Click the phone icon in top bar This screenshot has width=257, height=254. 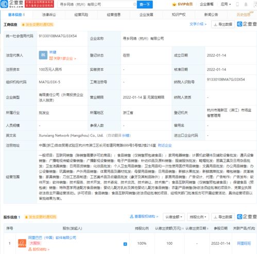click(237, 4)
